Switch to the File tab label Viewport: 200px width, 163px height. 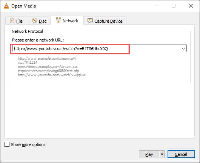click(x=19, y=21)
